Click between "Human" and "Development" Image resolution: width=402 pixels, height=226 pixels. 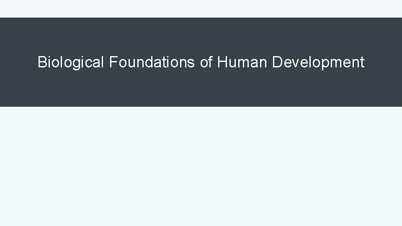point(269,62)
